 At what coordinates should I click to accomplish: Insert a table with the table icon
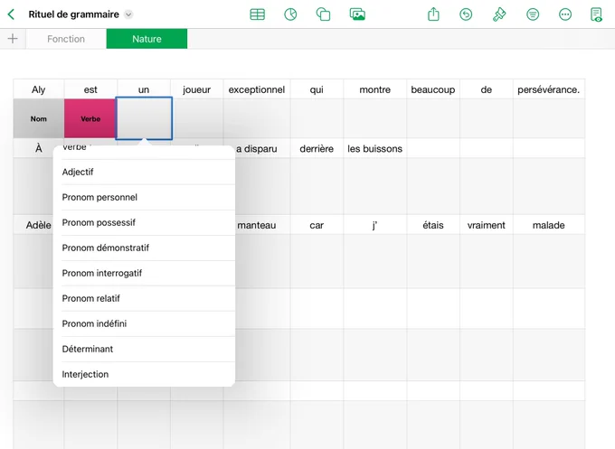(x=257, y=14)
